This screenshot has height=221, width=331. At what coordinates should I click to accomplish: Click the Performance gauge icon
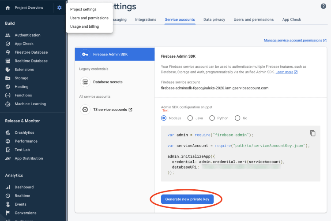pos(8,141)
